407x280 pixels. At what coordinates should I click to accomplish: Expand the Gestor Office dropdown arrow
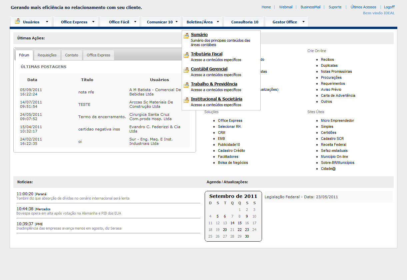(303, 22)
